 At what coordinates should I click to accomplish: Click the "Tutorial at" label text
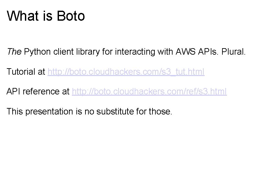click(x=26, y=72)
